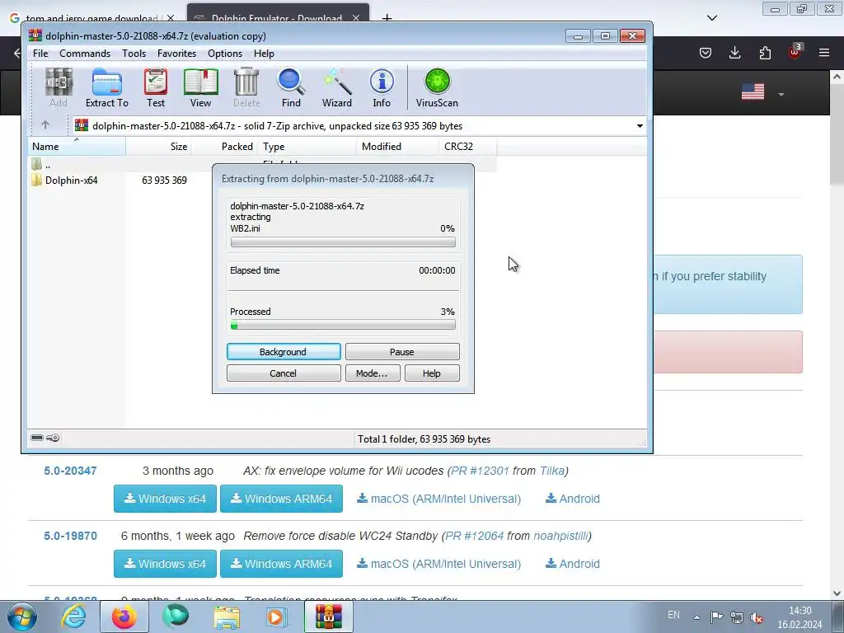Click the WinRAR taskbar icon
This screenshot has height=633, width=844.
tap(328, 617)
